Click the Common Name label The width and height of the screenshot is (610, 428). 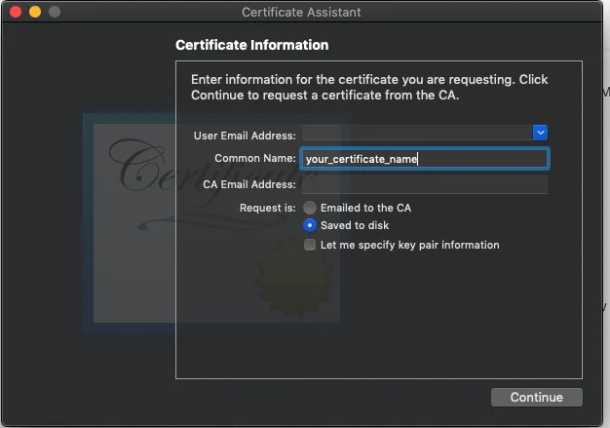click(x=255, y=158)
